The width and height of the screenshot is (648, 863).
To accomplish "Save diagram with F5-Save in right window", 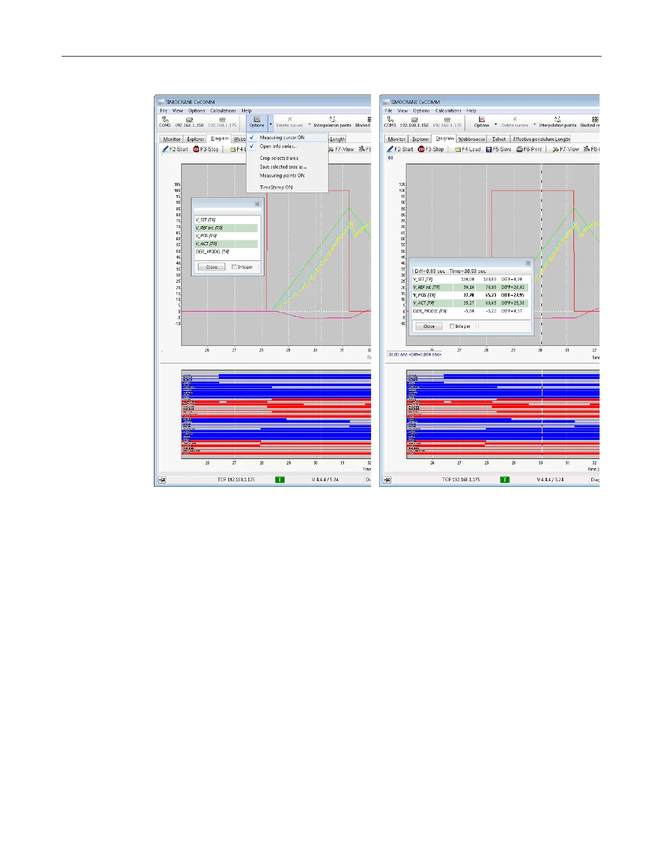I will tap(498, 149).
